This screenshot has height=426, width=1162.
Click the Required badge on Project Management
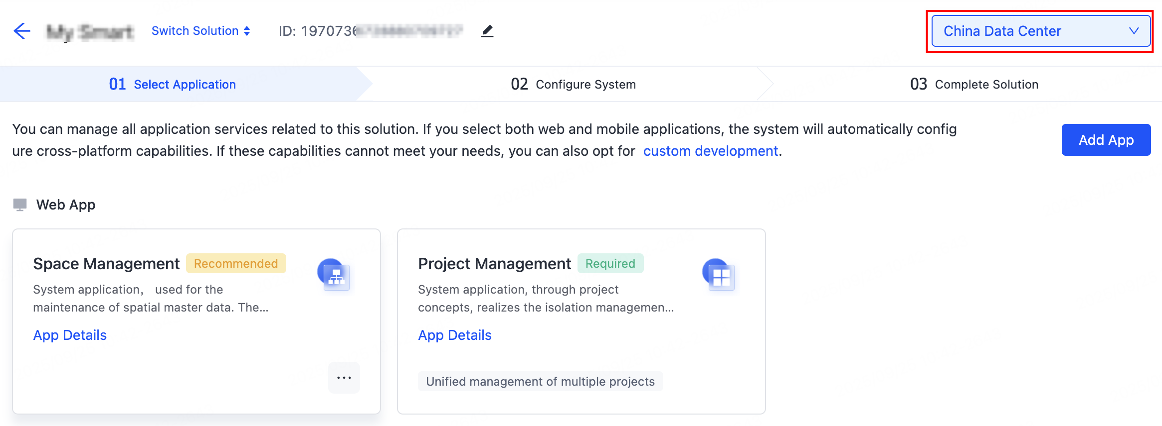[x=610, y=263]
